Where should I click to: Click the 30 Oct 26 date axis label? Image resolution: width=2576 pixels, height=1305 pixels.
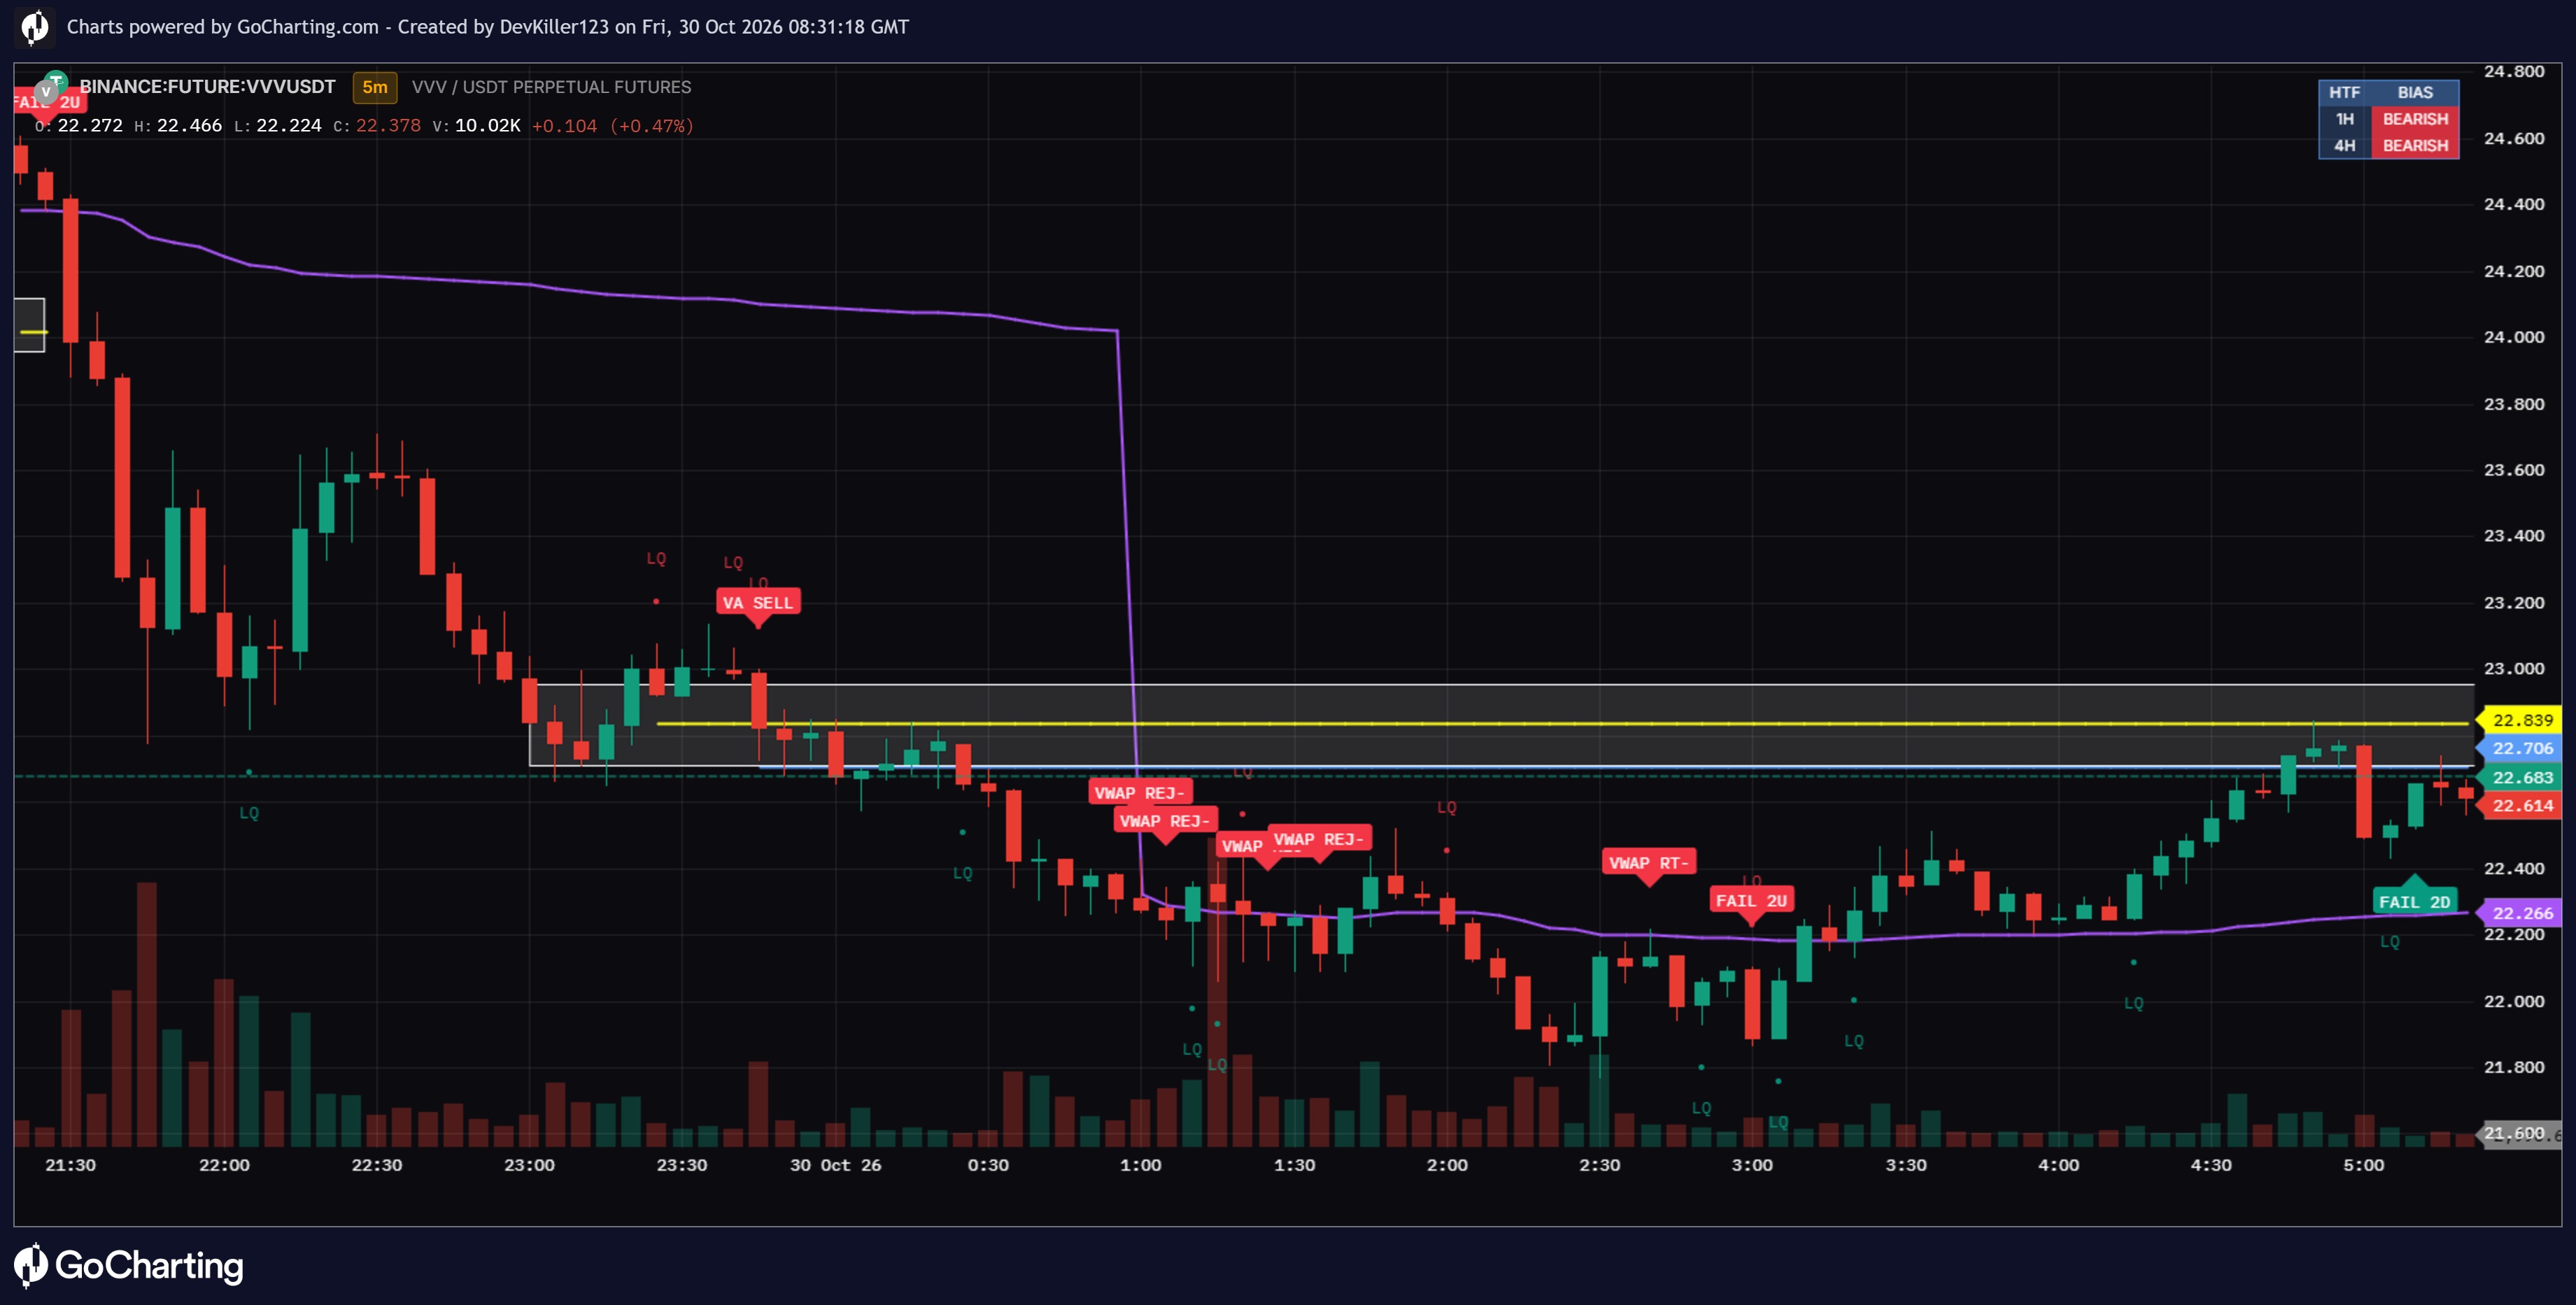tap(836, 1165)
